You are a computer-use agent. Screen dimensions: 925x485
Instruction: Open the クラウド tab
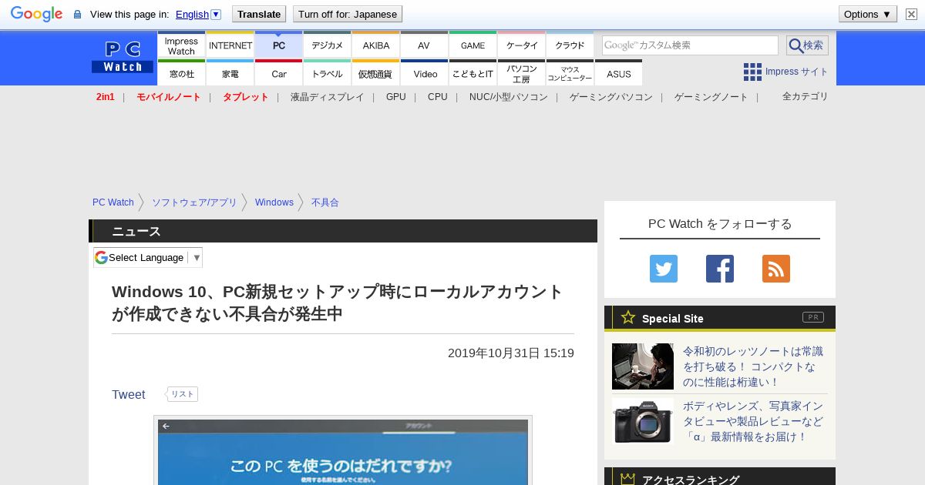[x=570, y=45]
